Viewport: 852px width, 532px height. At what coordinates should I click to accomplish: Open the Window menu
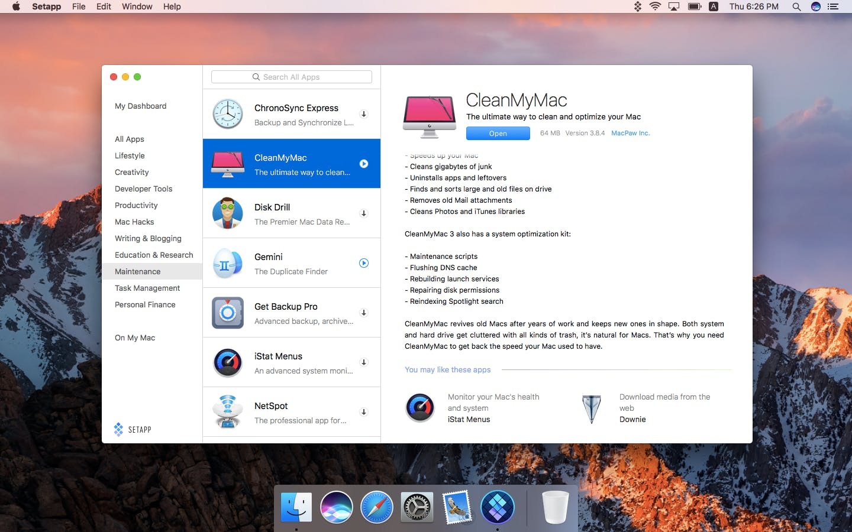click(x=137, y=7)
